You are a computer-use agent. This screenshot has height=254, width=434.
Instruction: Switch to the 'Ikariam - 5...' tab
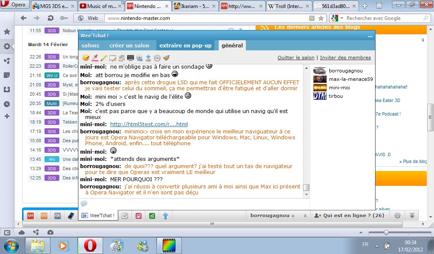point(195,6)
